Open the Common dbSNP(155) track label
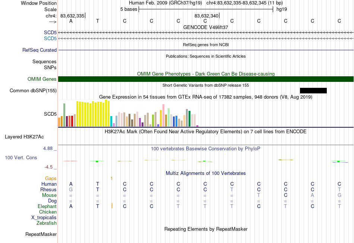Image resolution: width=354 pixels, height=243 pixels. click(33, 91)
